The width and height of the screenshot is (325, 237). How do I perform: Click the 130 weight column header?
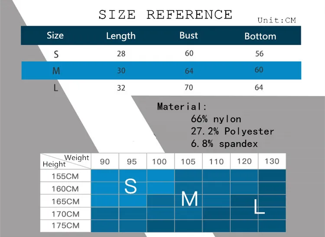[x=272, y=161]
